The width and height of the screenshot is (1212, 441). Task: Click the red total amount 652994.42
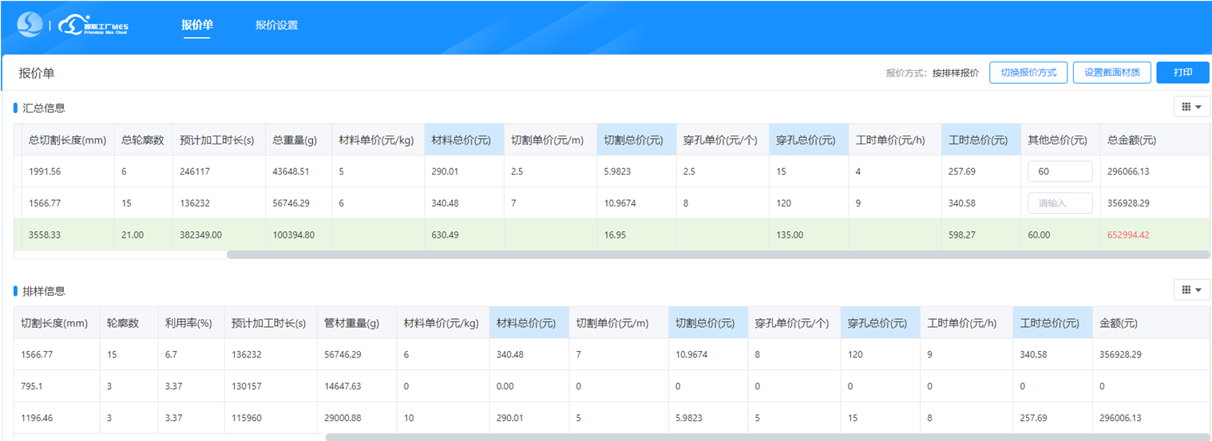1127,235
